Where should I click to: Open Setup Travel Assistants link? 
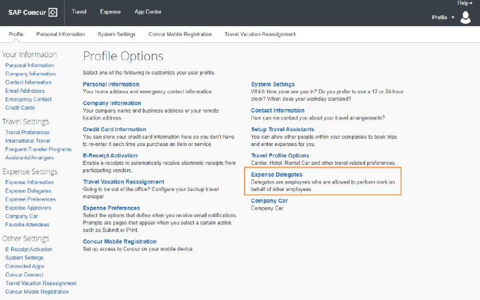[282, 130]
